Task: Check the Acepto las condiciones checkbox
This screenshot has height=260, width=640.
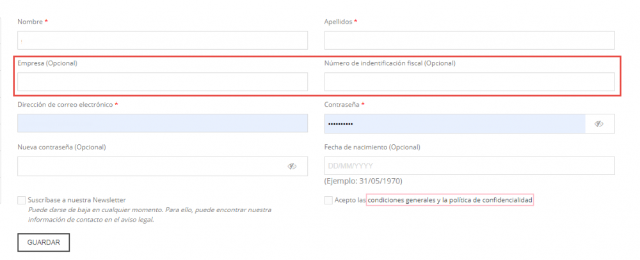Action: (x=328, y=200)
